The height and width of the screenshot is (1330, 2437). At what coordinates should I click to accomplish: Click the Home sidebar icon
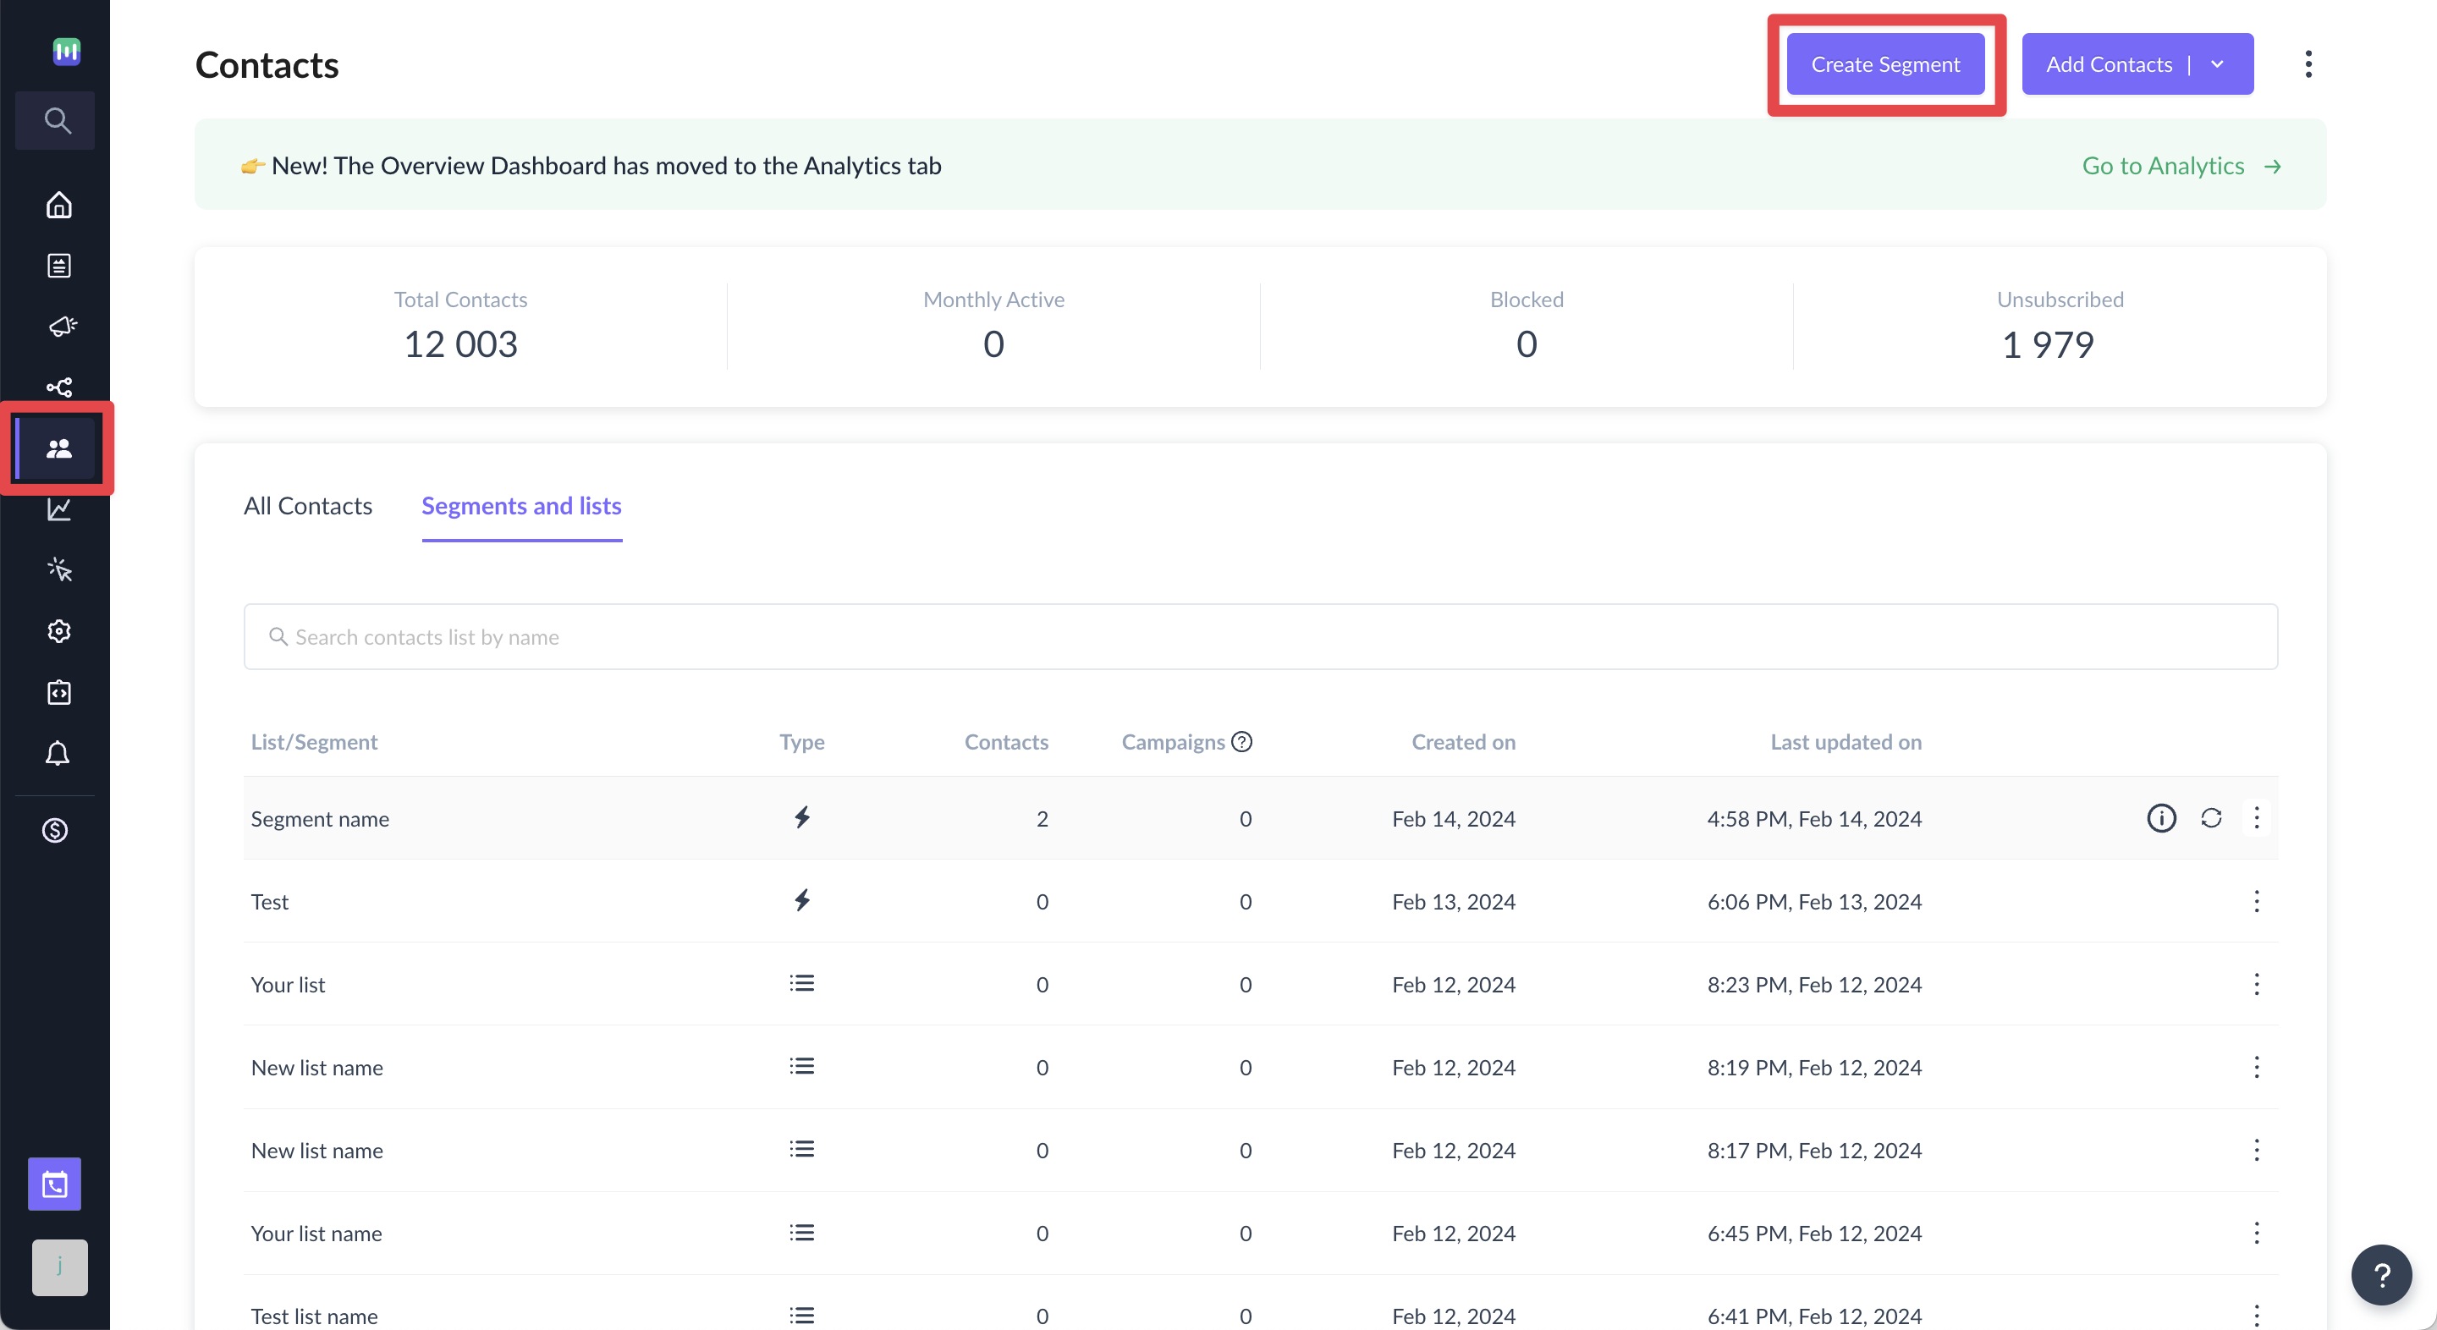[58, 203]
